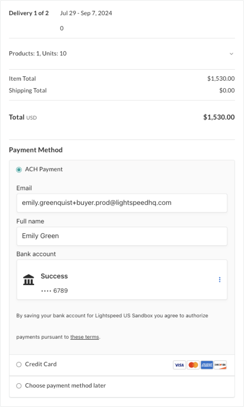Screen dimensions: 244x407
Task: Click the Mastercard icon
Action: pyautogui.click(x=193, y=365)
